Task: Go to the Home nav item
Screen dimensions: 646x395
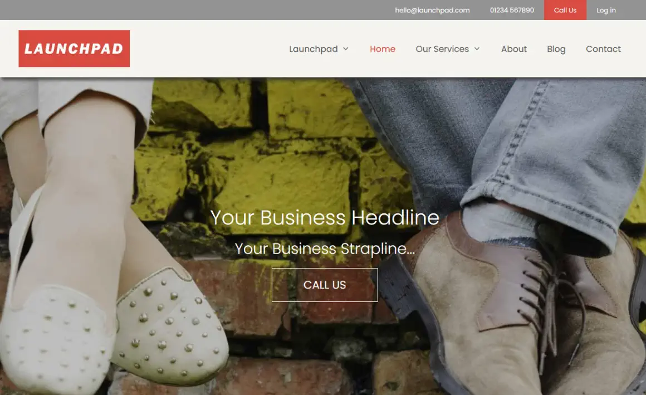Action: pyautogui.click(x=383, y=49)
